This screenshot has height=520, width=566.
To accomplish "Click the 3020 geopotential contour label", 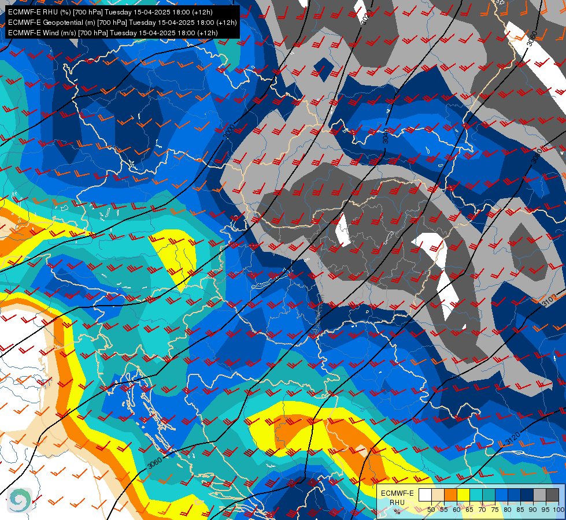I will pos(367,17).
